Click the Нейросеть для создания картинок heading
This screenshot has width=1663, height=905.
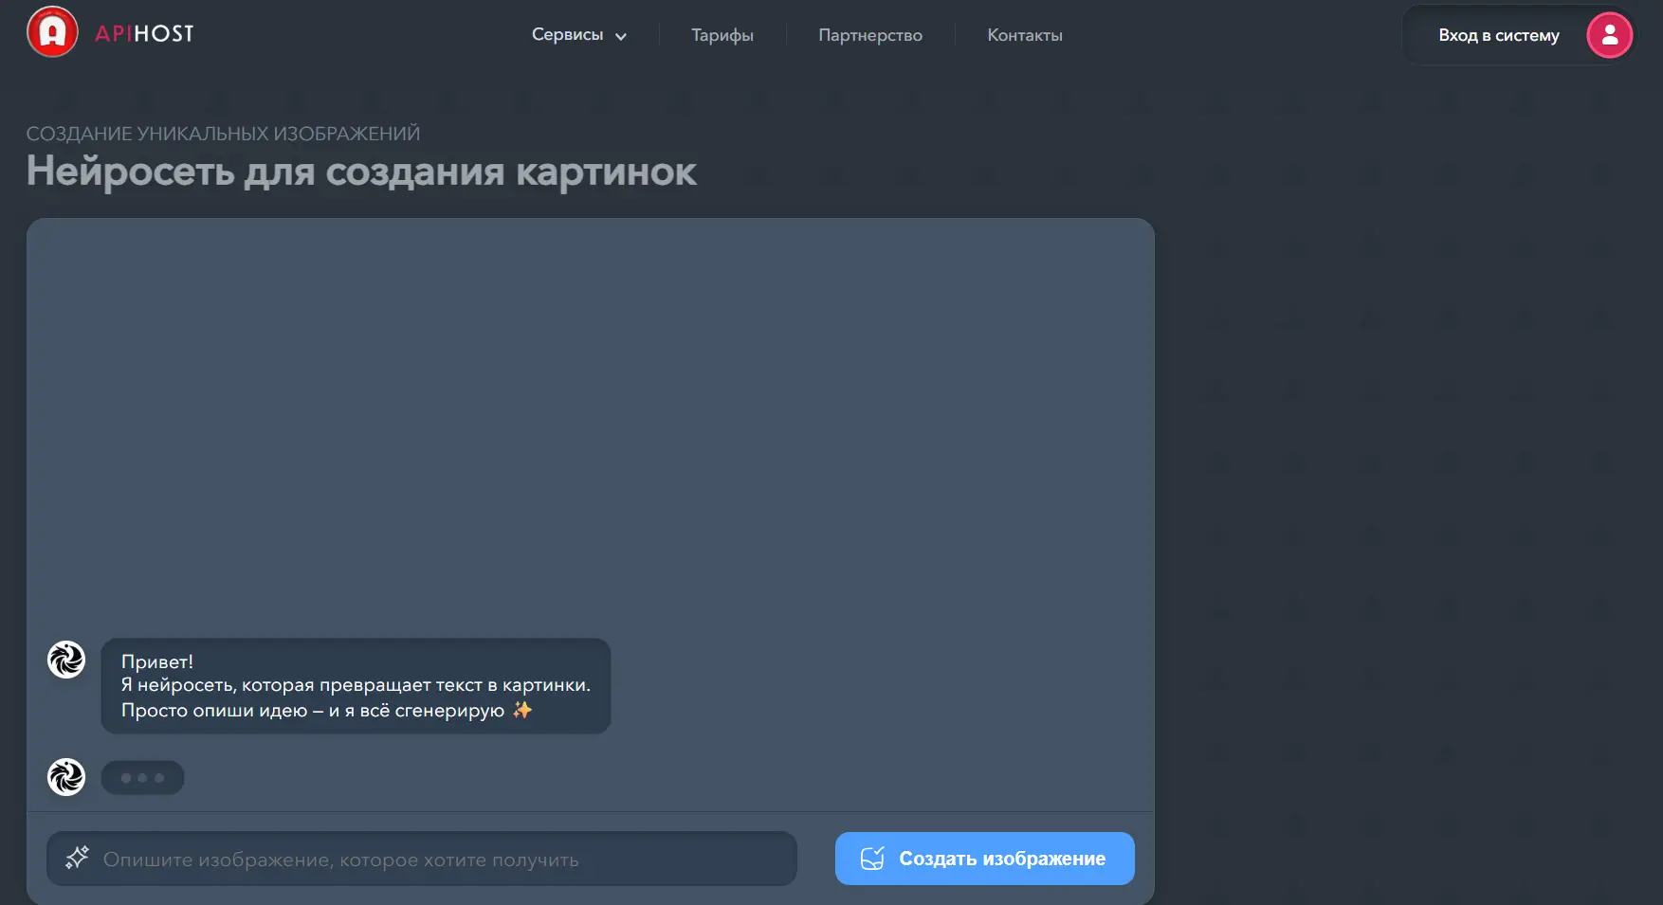pyautogui.click(x=361, y=172)
